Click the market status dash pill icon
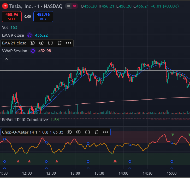This screenshot has height=178, width=190. point(69,6)
